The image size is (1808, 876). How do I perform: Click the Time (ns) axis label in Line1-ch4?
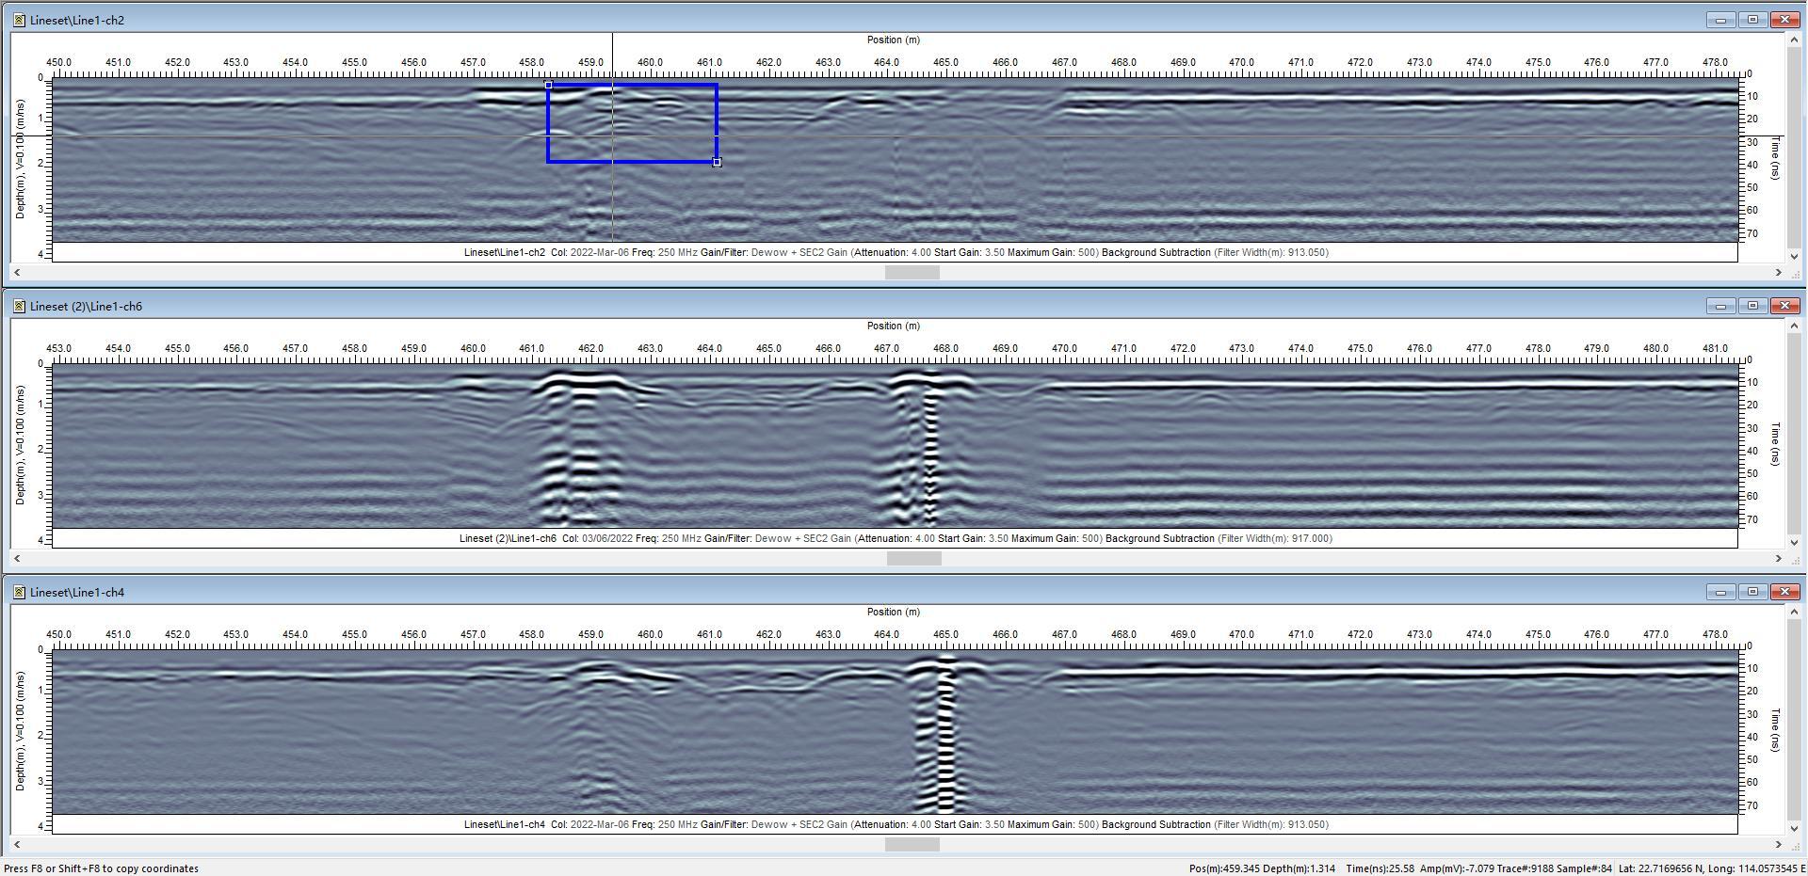[1776, 730]
